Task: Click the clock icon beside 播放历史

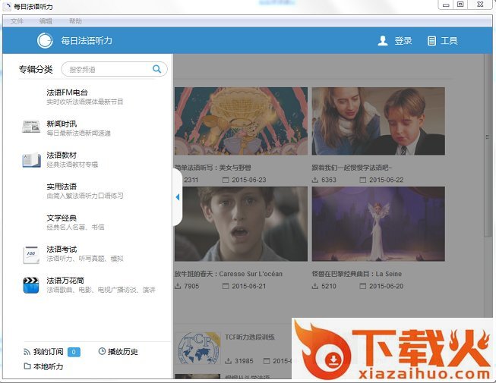Action: [x=102, y=351]
